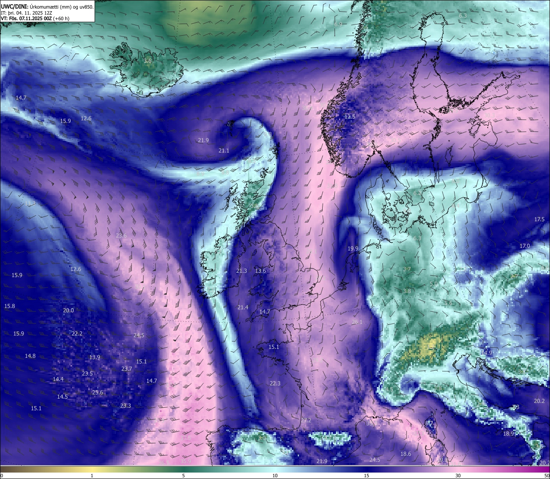Screen dimensions: 550x479
Task: Click the 19.9 value on the map
Action: (x=353, y=249)
